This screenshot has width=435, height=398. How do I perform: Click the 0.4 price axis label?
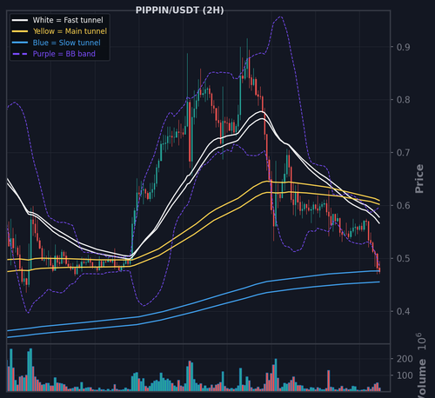404,311
